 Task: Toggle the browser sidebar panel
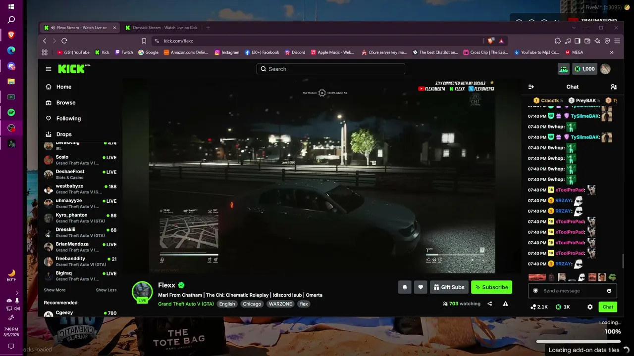point(578,41)
